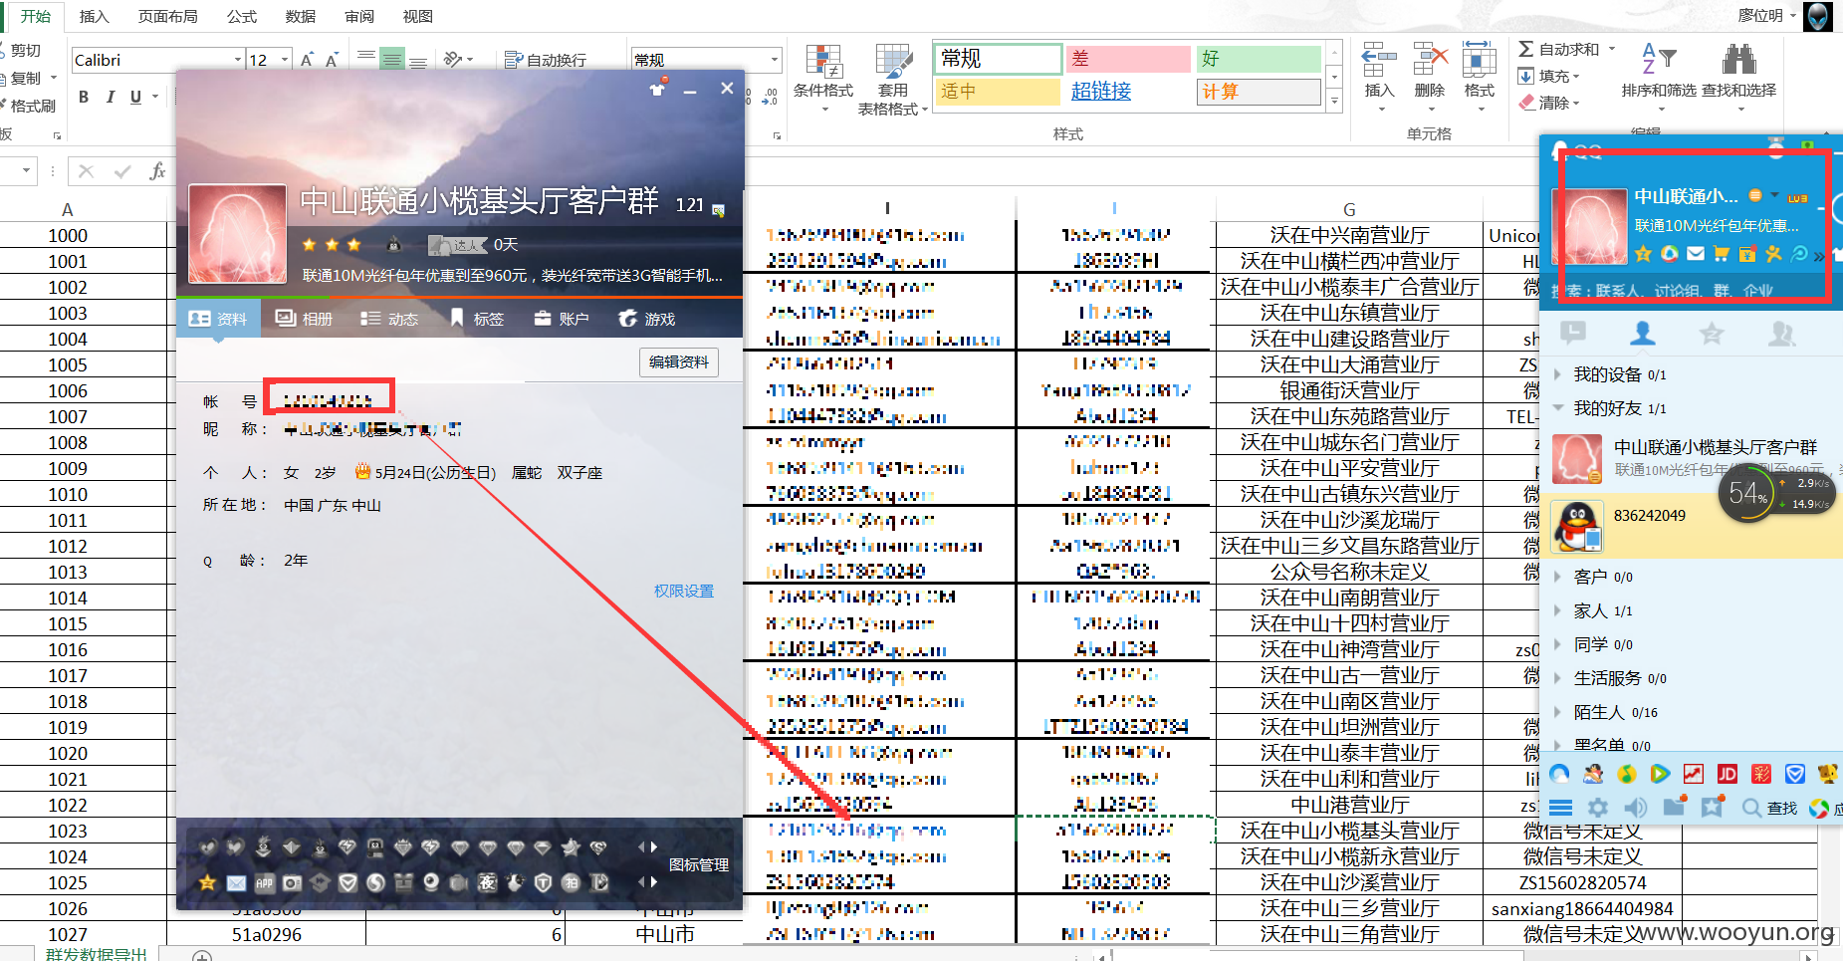Open the skin shirt icon in profile window

pos(657,89)
